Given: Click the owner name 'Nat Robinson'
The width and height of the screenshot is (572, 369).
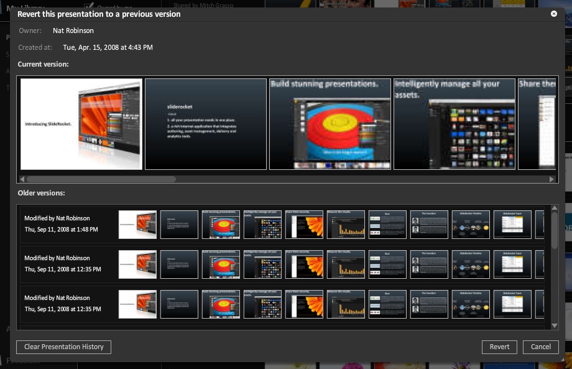Looking at the screenshot, I should 73,30.
